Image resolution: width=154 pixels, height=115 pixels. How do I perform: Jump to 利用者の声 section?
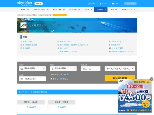(x=115, y=45)
